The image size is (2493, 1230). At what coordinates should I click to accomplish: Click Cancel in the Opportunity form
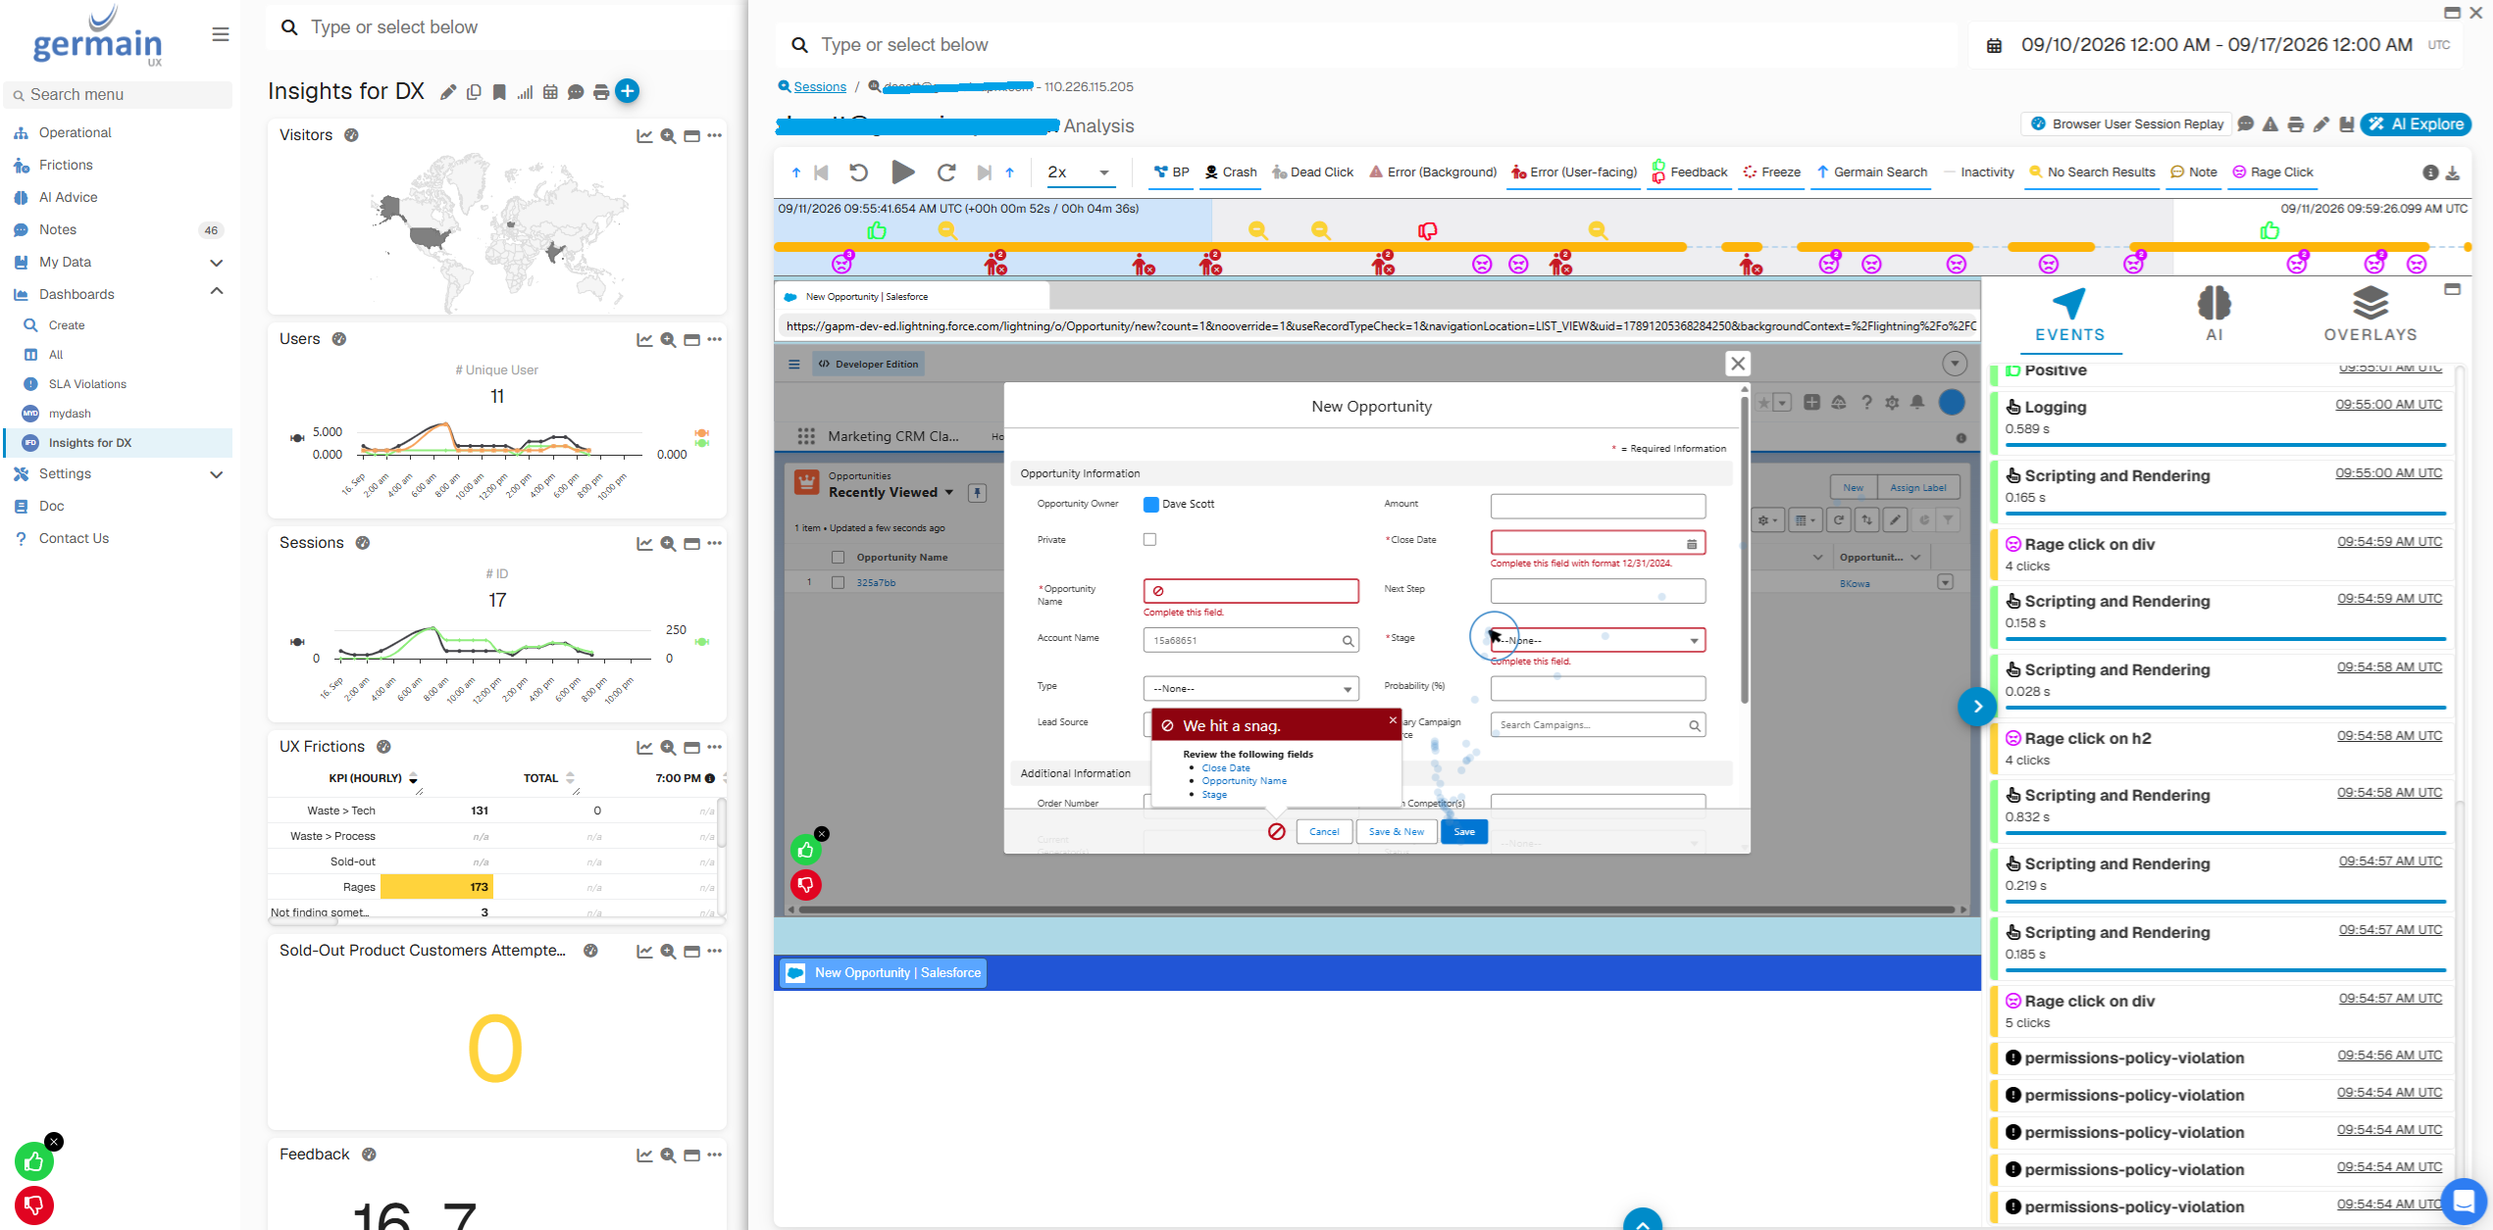pyautogui.click(x=1324, y=832)
